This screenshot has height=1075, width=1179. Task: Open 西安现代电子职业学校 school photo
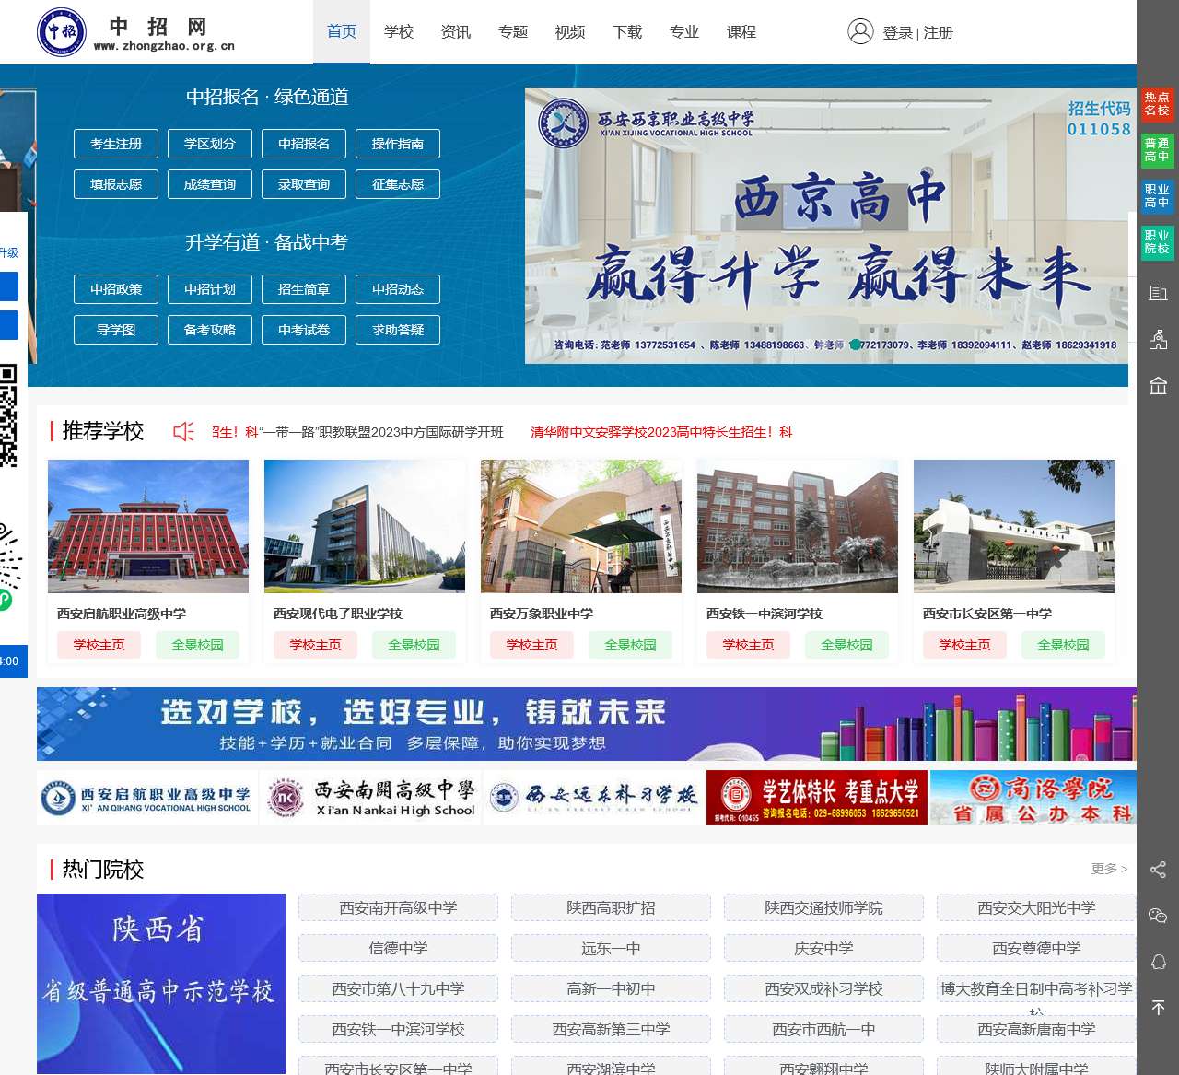[365, 526]
